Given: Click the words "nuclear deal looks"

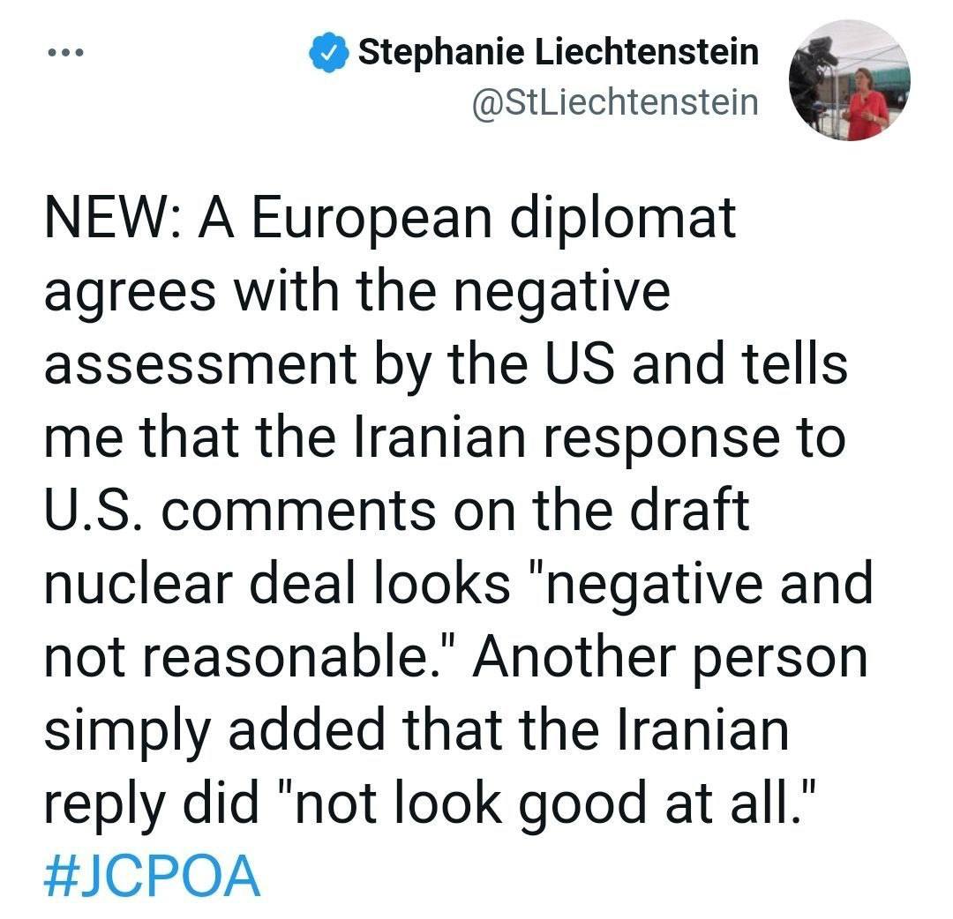Looking at the screenshot, I should [277, 583].
